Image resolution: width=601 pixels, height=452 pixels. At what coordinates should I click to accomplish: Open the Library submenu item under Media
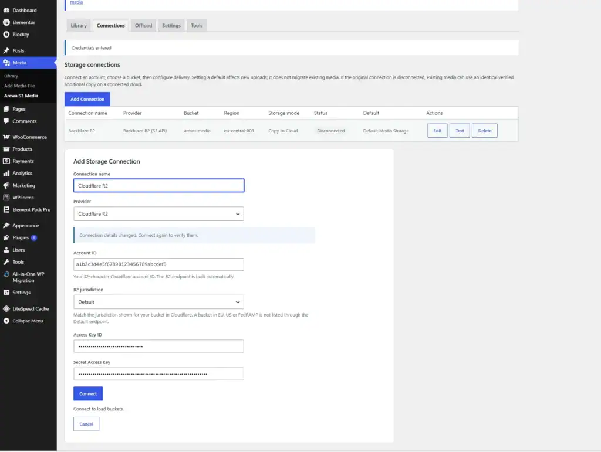pos(11,76)
